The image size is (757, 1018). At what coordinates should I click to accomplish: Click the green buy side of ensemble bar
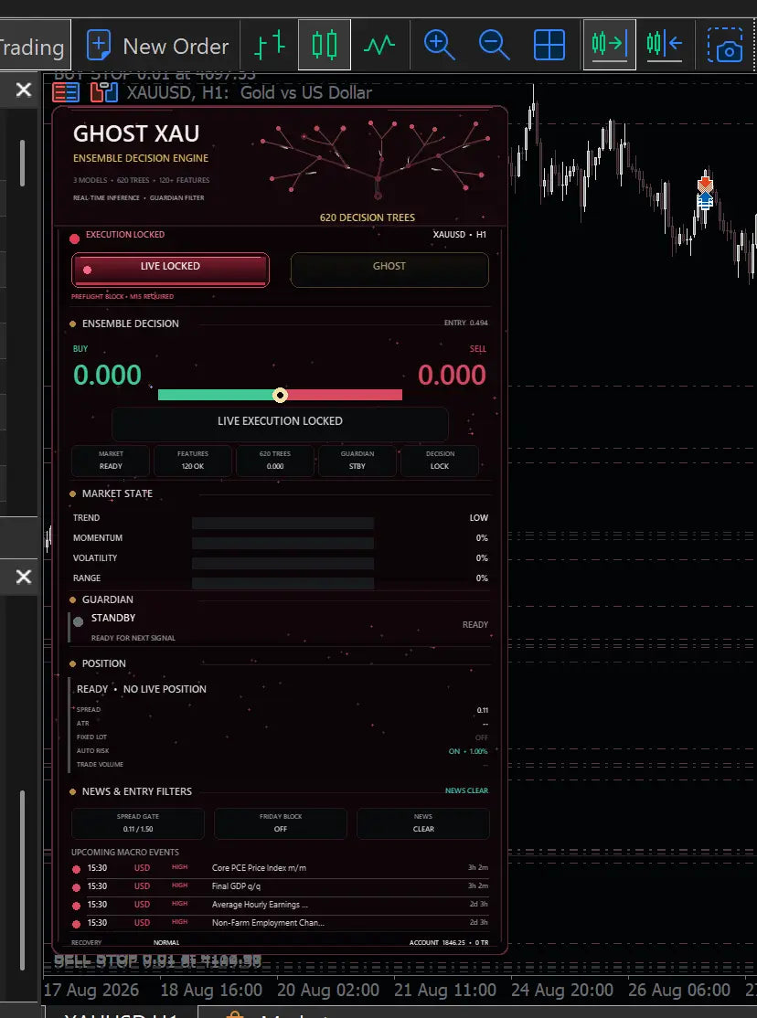215,395
